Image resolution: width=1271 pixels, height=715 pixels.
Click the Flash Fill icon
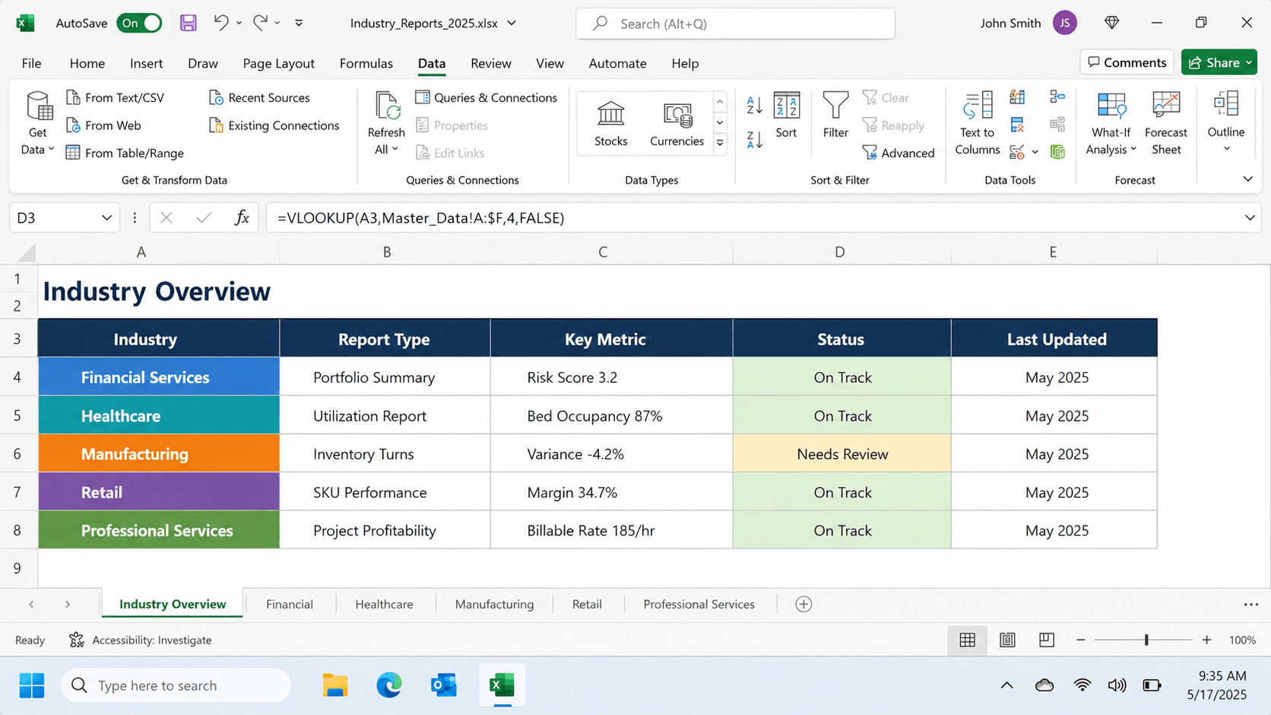pyautogui.click(x=1017, y=97)
